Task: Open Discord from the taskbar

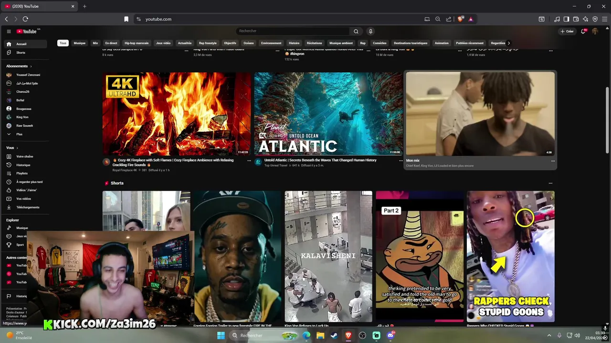Action: [x=390, y=335]
